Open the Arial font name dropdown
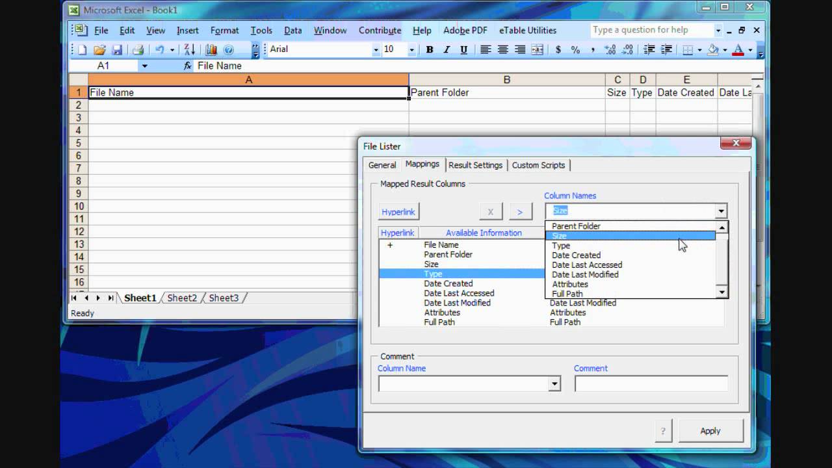This screenshot has height=468, width=832. point(376,49)
